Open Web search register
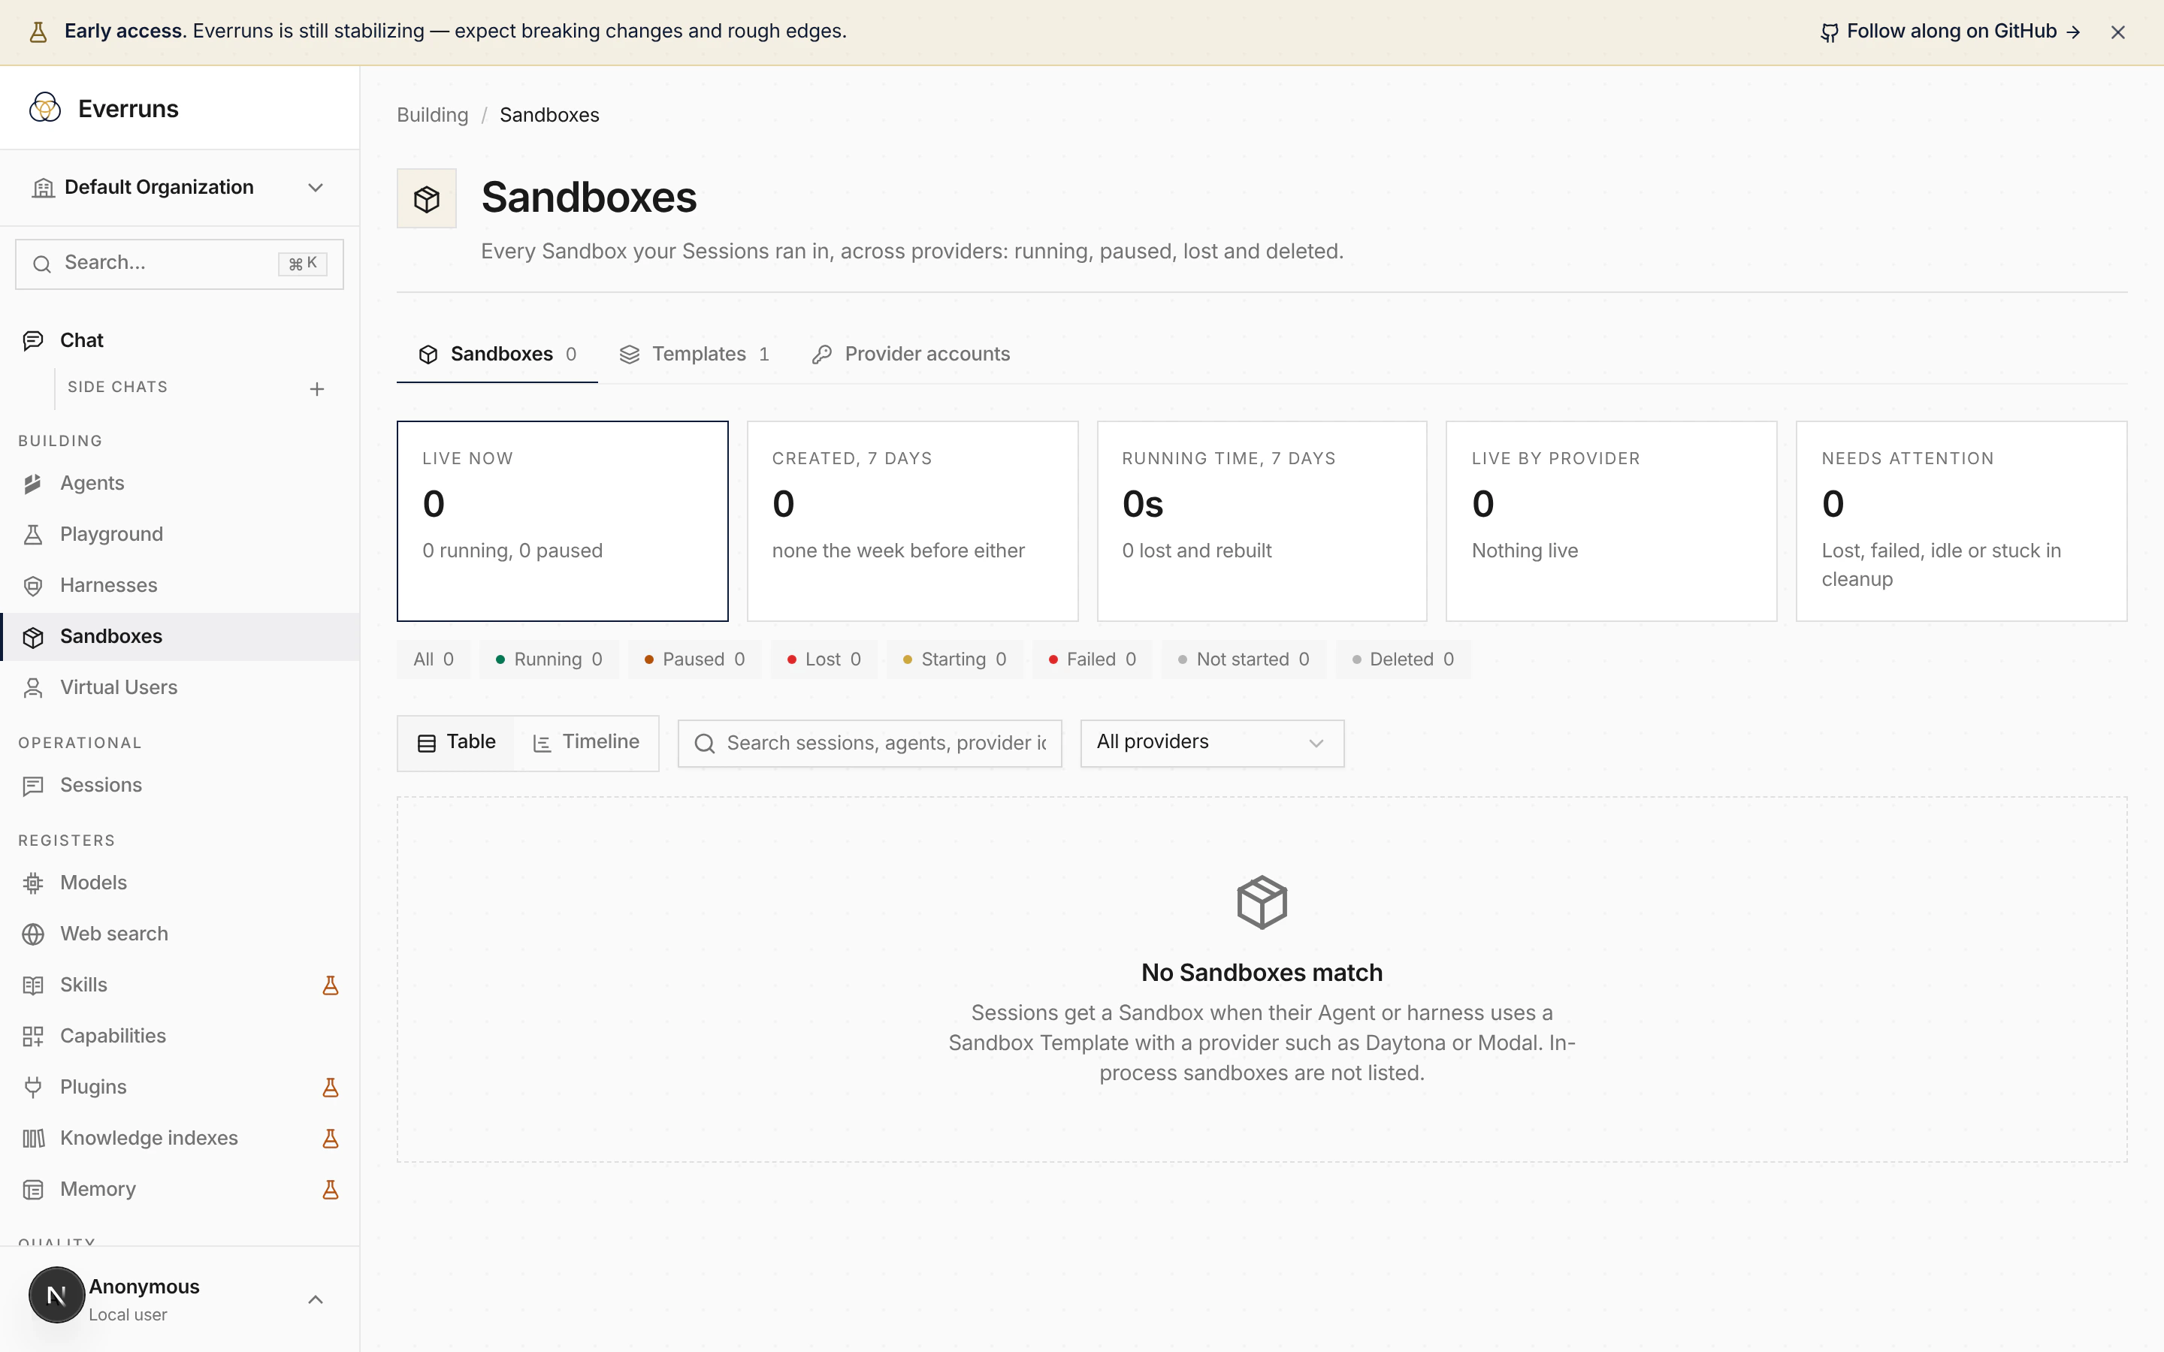The image size is (2164, 1352). coord(179,934)
